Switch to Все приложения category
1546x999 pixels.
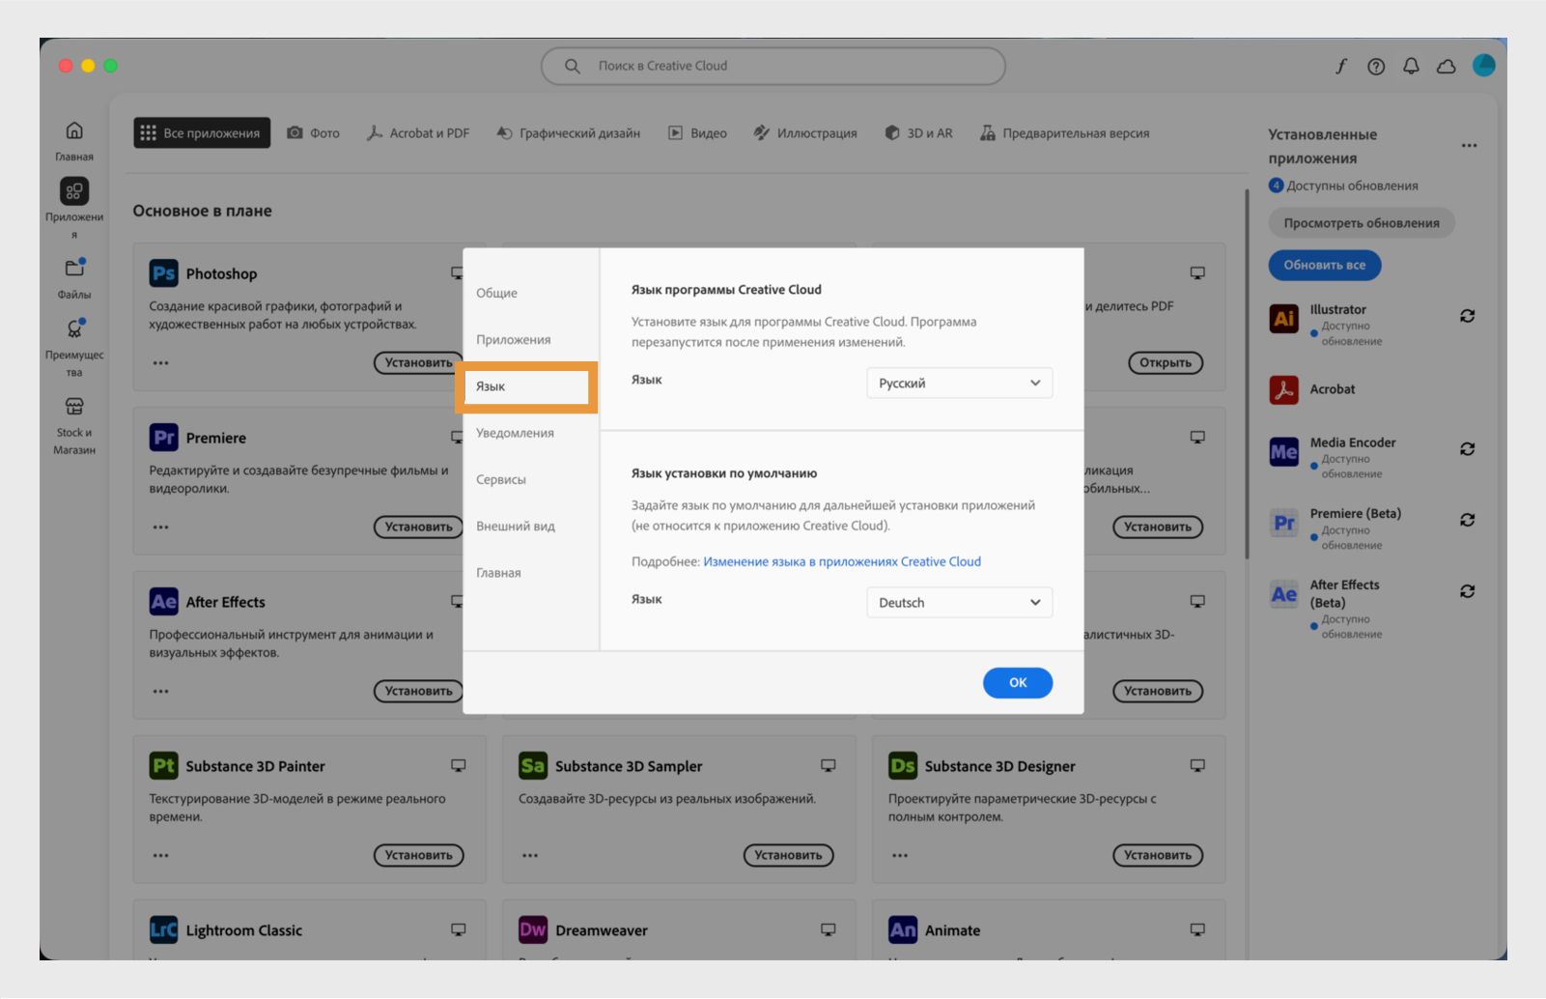[202, 133]
